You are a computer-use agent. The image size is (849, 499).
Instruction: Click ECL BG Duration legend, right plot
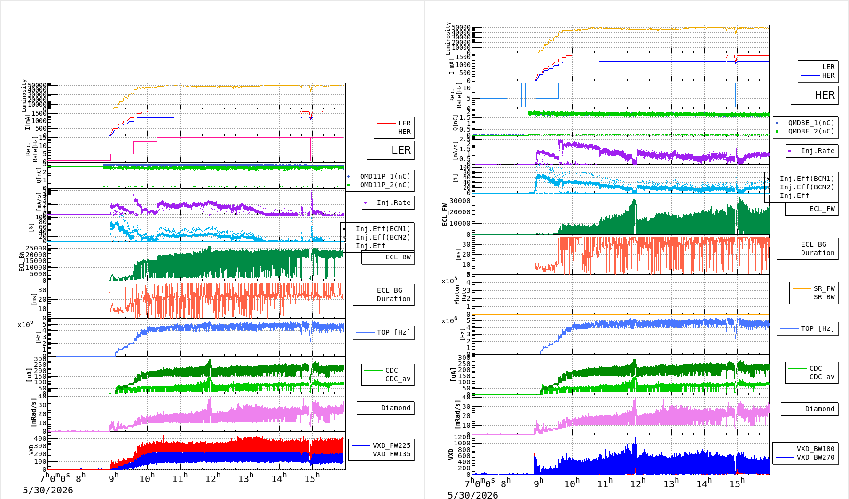click(808, 249)
